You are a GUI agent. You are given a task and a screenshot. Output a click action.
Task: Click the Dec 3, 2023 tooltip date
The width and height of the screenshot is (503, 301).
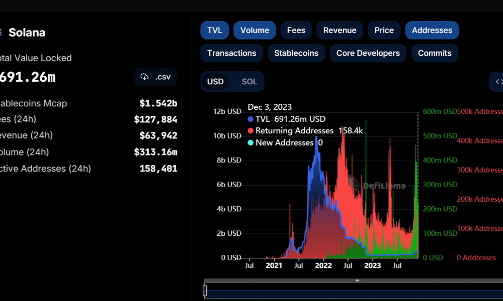[270, 107]
